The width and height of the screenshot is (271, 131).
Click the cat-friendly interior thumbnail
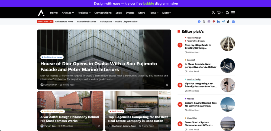pos(228,85)
